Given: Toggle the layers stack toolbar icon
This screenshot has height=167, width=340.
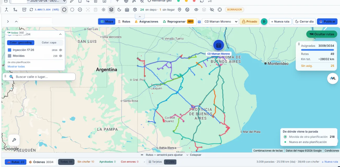Looking at the screenshot, I should pos(111,10).
